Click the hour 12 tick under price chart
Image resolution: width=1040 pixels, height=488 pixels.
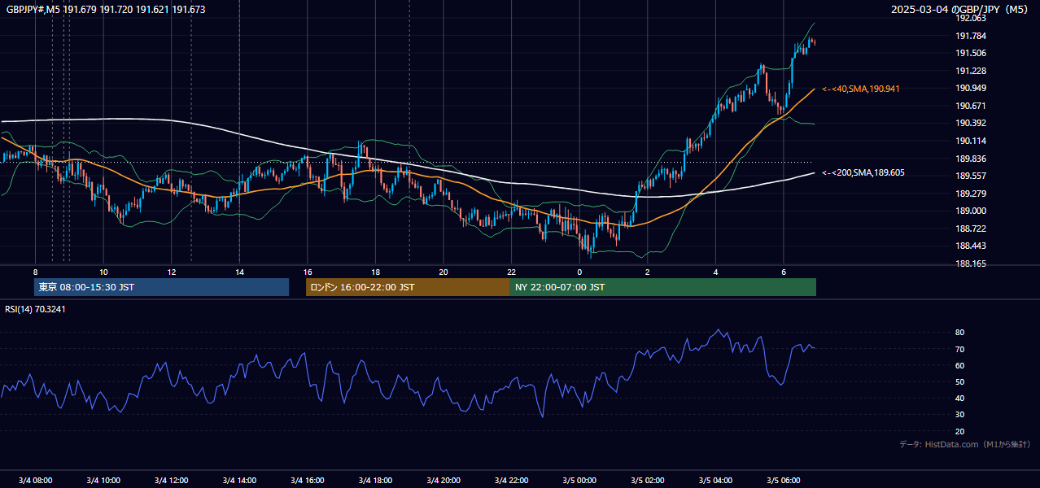pos(172,272)
